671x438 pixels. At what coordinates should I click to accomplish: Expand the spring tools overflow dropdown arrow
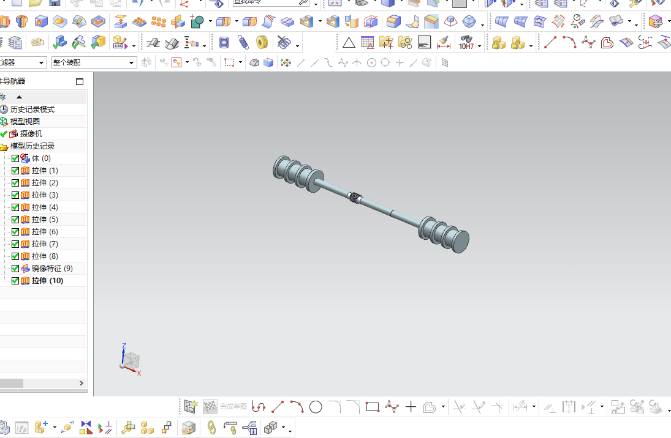click(297, 46)
